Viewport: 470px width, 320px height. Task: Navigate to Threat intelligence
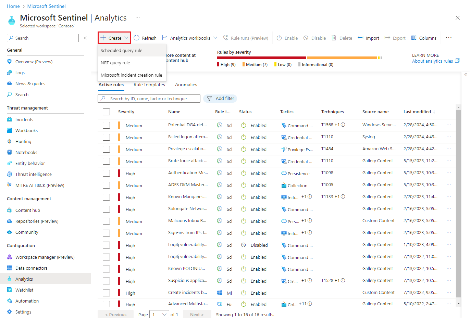pyautogui.click(x=32, y=174)
